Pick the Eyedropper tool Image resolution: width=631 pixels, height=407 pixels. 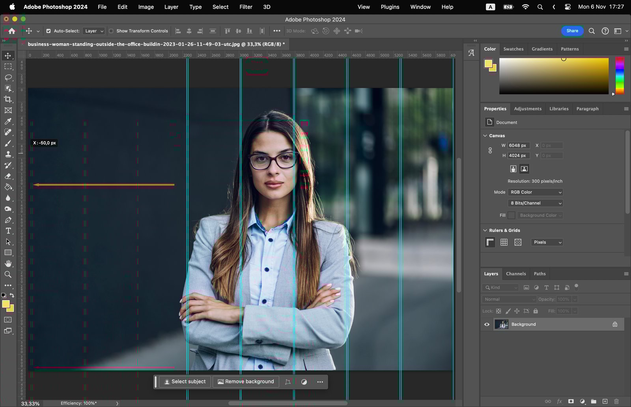coord(8,122)
